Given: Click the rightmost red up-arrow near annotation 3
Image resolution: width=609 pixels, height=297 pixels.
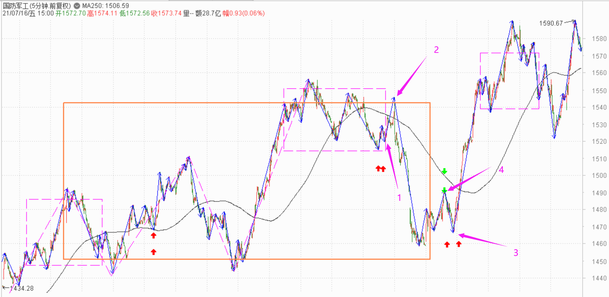Looking at the screenshot, I should (x=459, y=244).
